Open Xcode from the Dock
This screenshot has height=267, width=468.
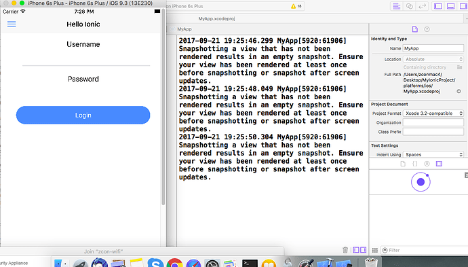click(325, 263)
